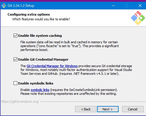Uncheck the Enable Git Credential Manager checkbox
This screenshot has width=146, height=116.
click(x=15, y=59)
